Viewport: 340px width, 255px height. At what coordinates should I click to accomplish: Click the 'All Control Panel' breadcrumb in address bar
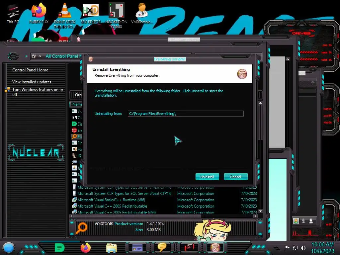[x=63, y=56]
